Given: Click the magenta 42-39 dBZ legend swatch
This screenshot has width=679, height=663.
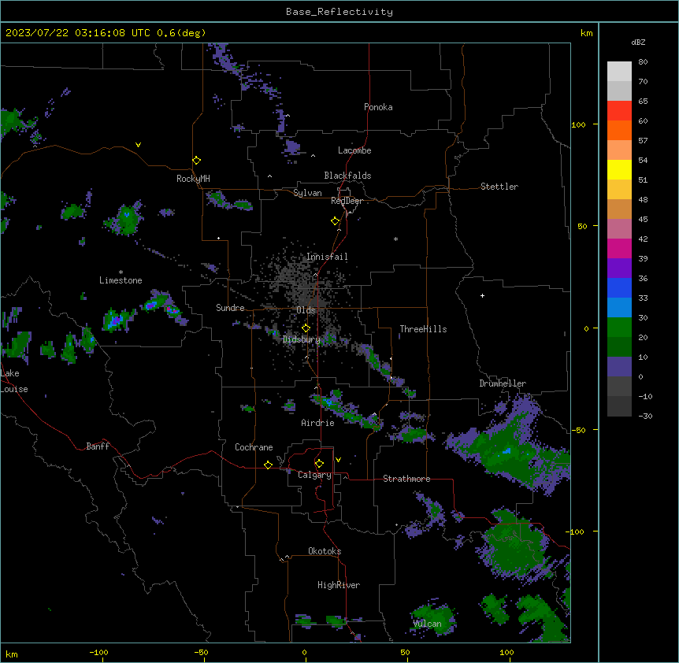Looking at the screenshot, I should tap(619, 249).
